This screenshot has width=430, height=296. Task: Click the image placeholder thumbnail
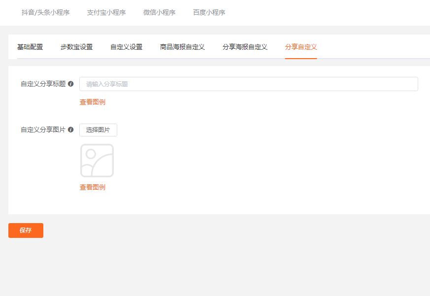[x=97, y=161]
